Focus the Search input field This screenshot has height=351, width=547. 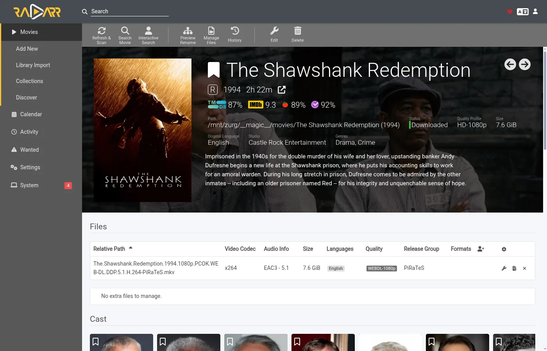[130, 11]
